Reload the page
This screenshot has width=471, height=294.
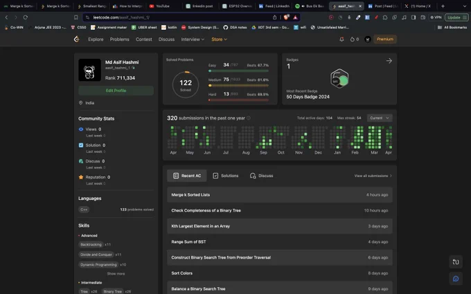coord(25,17)
